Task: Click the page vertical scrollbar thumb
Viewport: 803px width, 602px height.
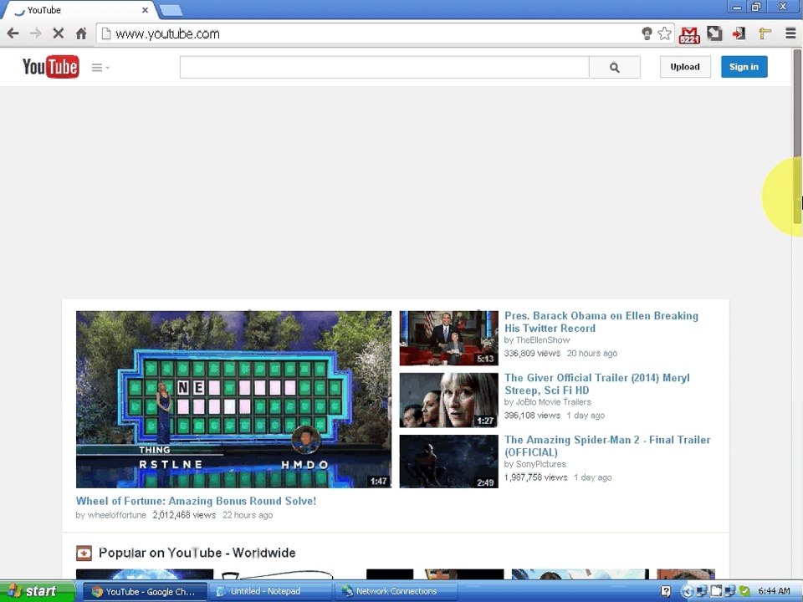Action: point(797,135)
